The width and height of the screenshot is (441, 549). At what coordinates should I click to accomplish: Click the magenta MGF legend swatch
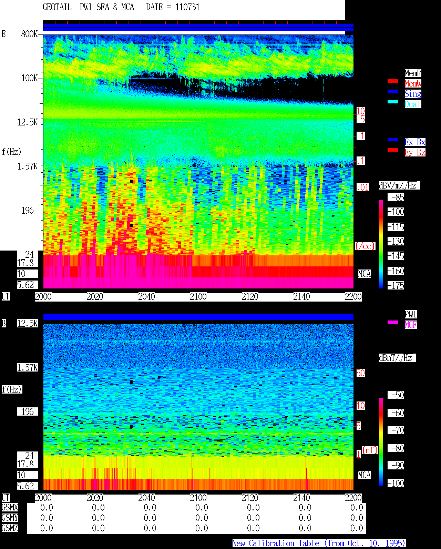pyautogui.click(x=393, y=322)
